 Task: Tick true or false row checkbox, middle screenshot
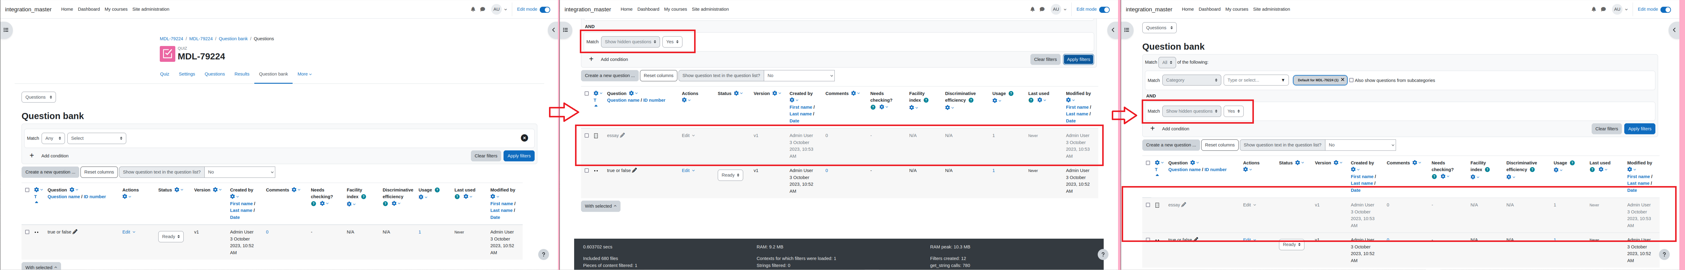587,171
